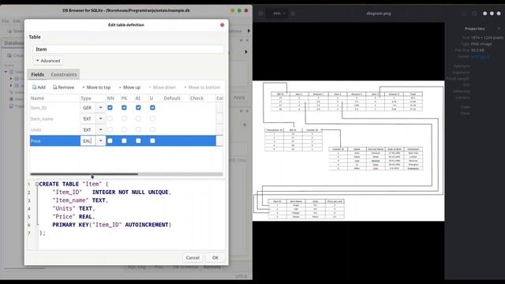Enable NN for the Item_name field
Image resolution: width=505 pixels, height=284 pixels.
110,118
